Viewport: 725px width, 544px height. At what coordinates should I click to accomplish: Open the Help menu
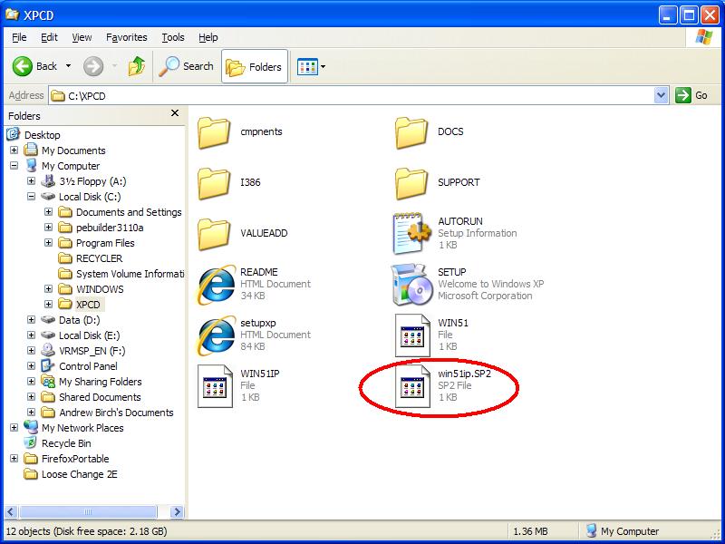(x=208, y=37)
